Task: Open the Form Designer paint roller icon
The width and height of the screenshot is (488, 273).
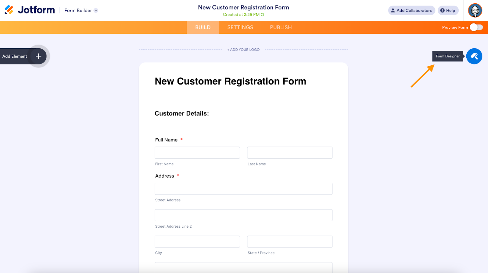Action: pos(474,56)
